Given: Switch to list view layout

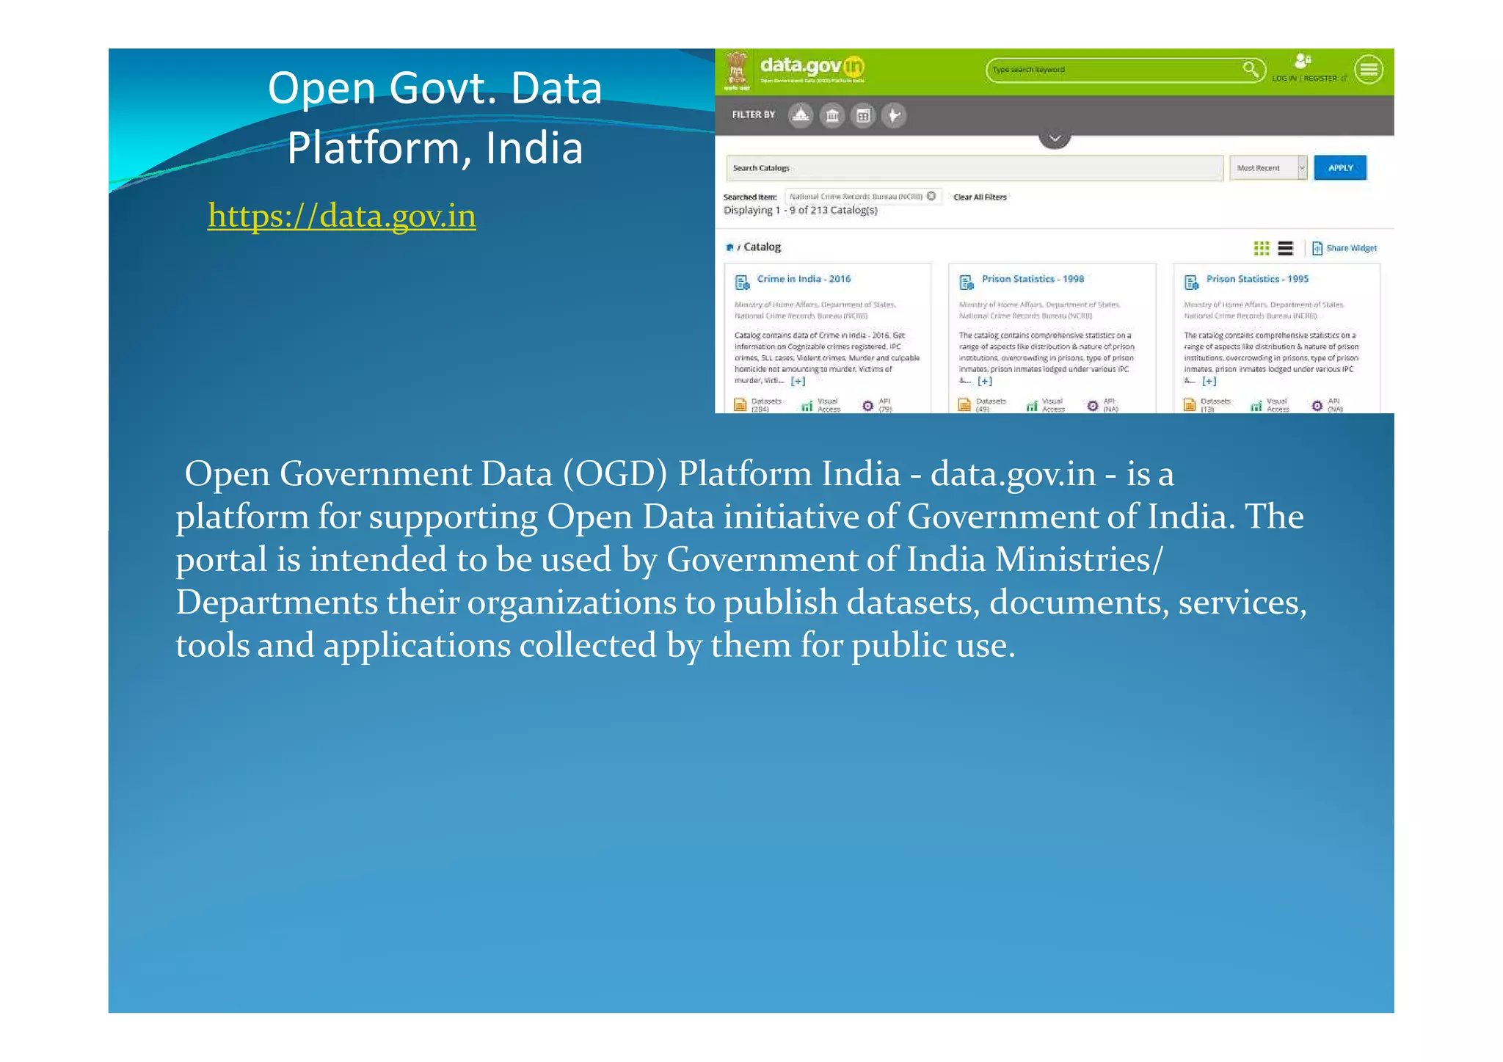Looking at the screenshot, I should pyautogui.click(x=1285, y=248).
